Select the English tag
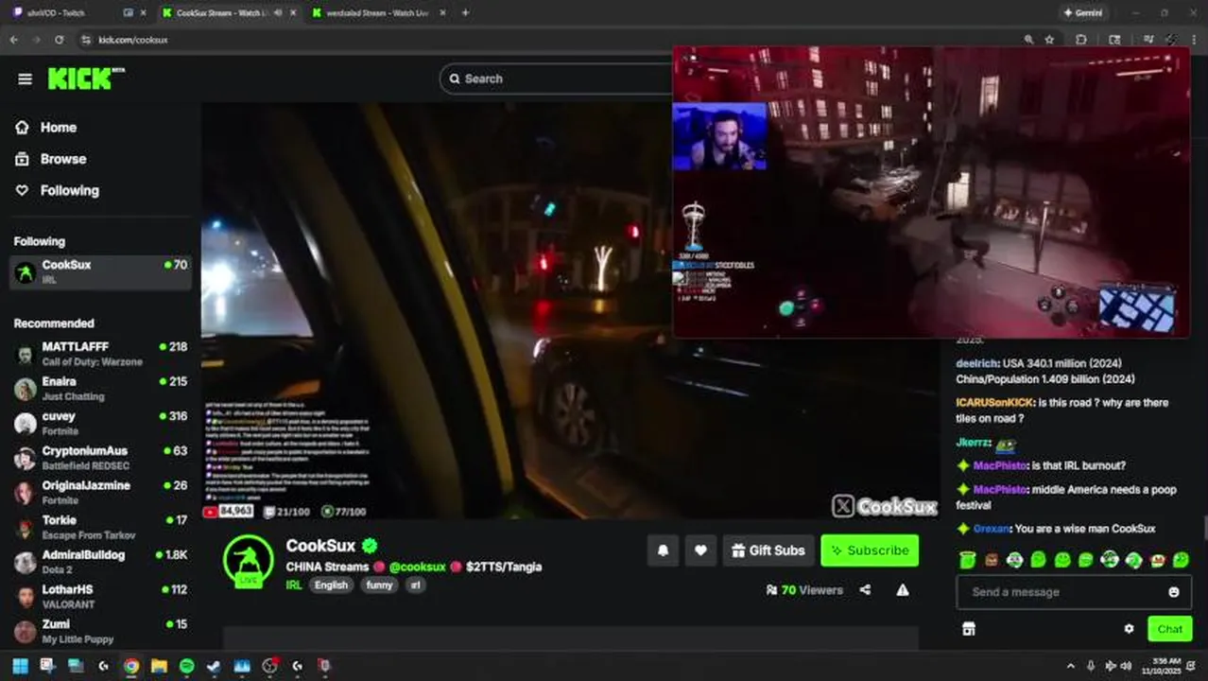 point(331,585)
